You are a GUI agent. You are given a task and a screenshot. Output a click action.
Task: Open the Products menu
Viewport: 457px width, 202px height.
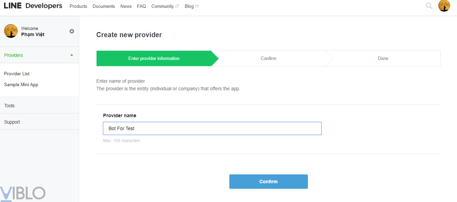(78, 6)
